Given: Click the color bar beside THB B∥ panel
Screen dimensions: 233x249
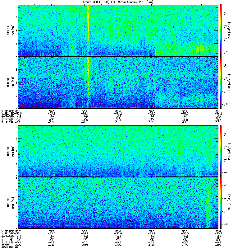Looking at the screenshot, I should 221,82.
